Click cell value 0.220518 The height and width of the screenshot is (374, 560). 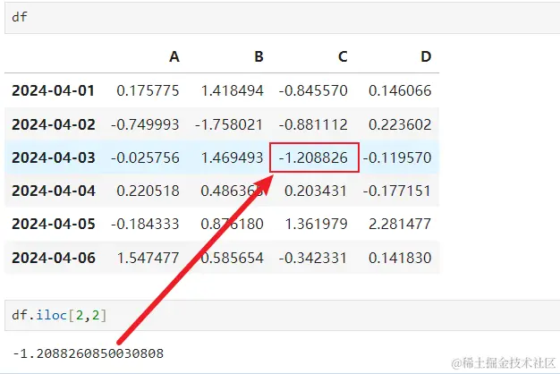[x=148, y=191]
